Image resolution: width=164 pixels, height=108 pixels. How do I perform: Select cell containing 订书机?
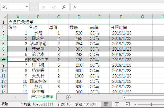(38, 65)
